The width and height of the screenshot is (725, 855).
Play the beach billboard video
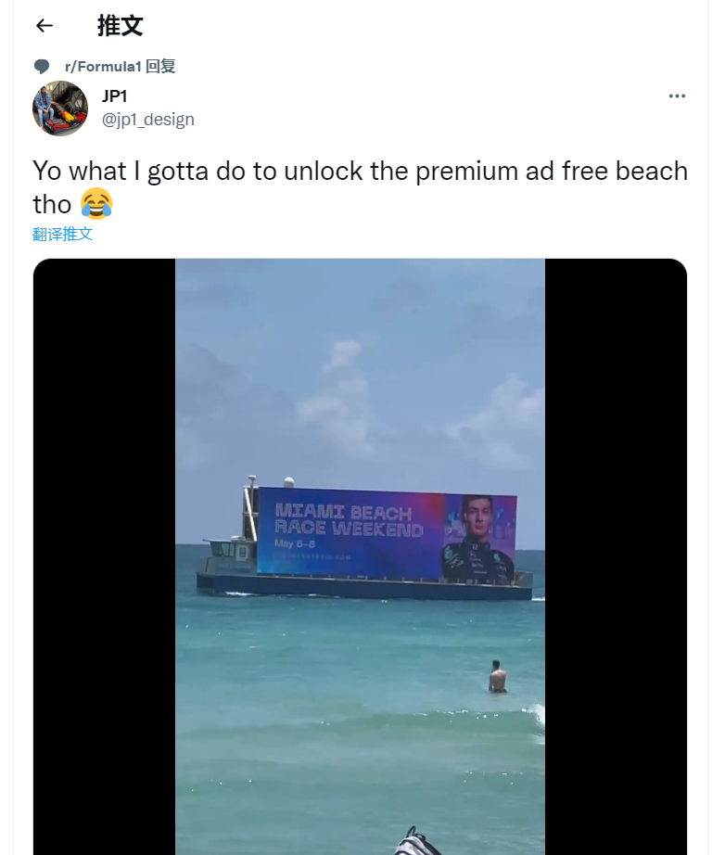(x=360, y=556)
